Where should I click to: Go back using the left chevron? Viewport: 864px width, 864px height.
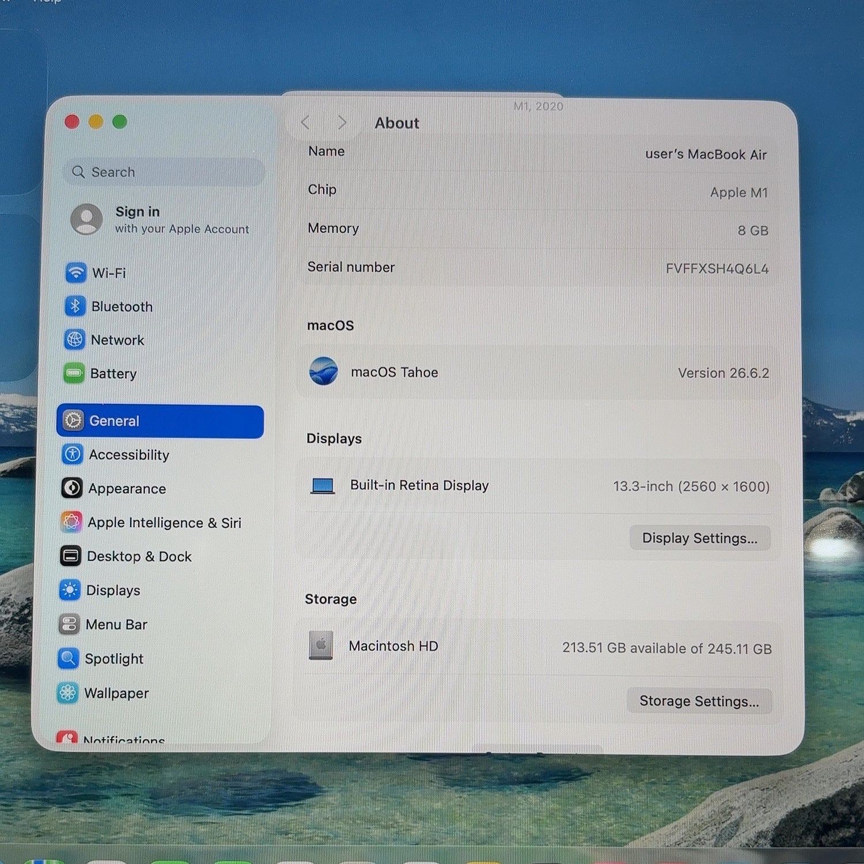pyautogui.click(x=305, y=123)
